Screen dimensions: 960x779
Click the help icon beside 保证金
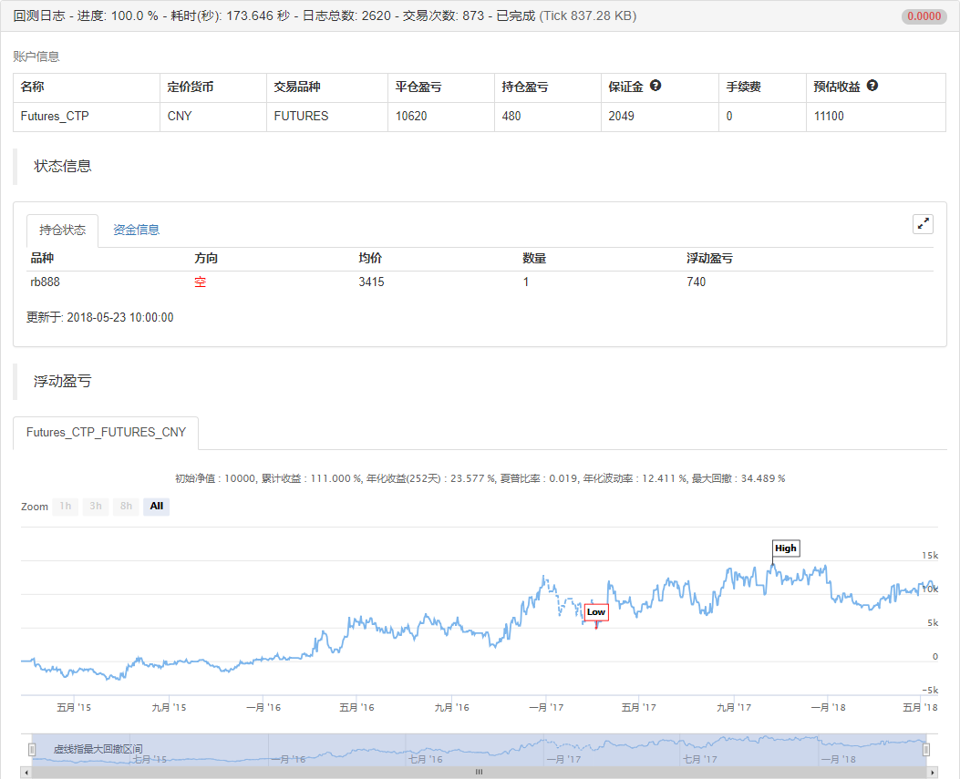[x=655, y=87]
